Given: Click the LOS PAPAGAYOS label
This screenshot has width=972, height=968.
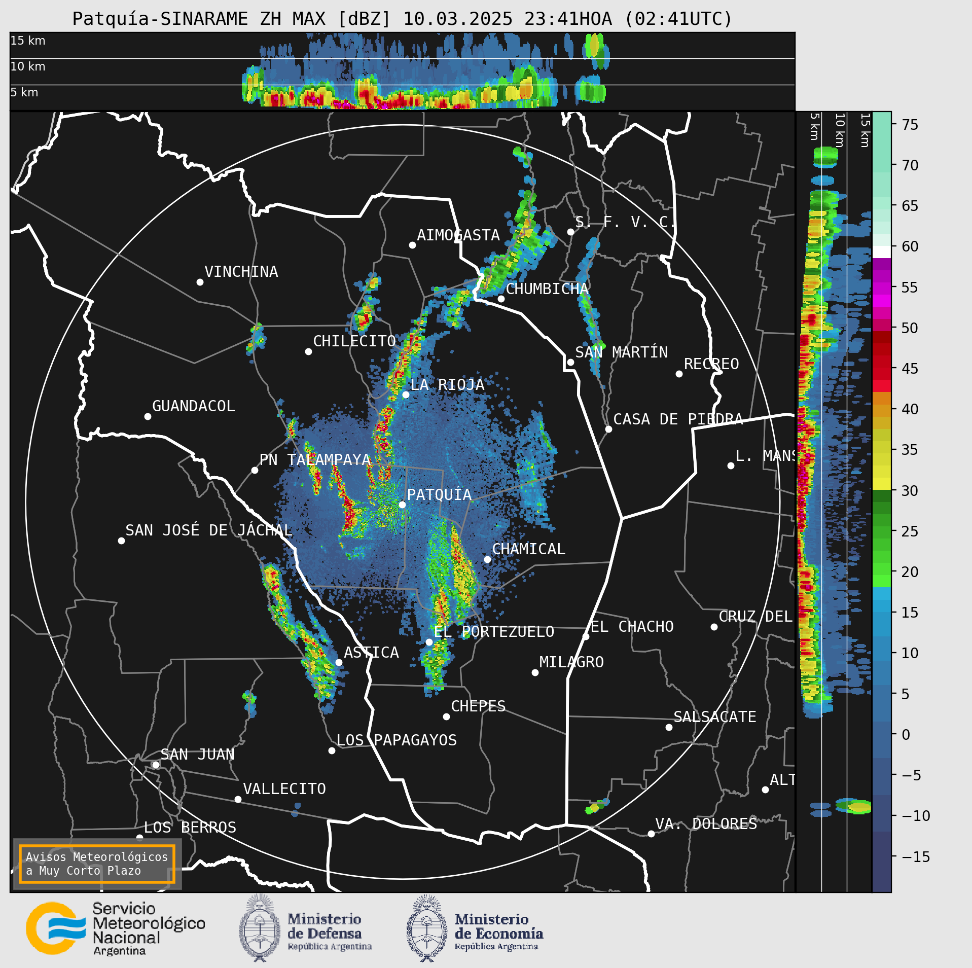Looking at the screenshot, I should 397,740.
